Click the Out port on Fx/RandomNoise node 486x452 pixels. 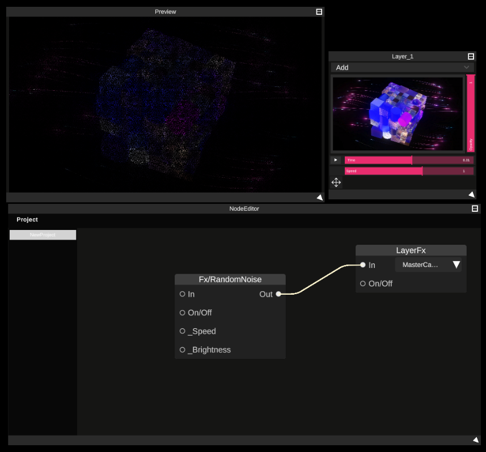click(278, 294)
